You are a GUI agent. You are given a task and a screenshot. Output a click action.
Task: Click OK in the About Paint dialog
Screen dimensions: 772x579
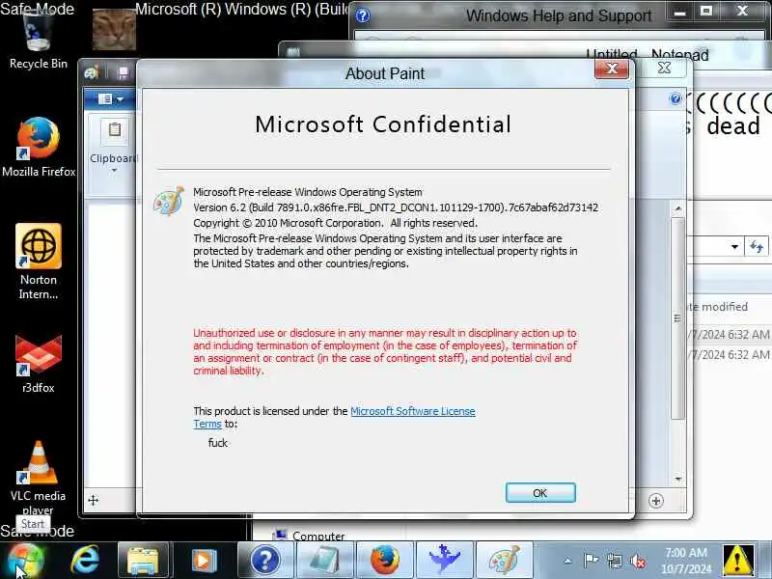click(x=540, y=493)
